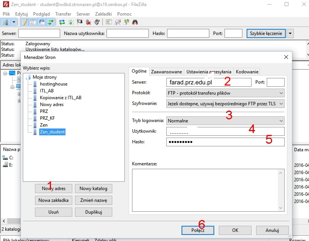
Task: Click the Port field in Menedżer Stron
Action: [x=276, y=82]
